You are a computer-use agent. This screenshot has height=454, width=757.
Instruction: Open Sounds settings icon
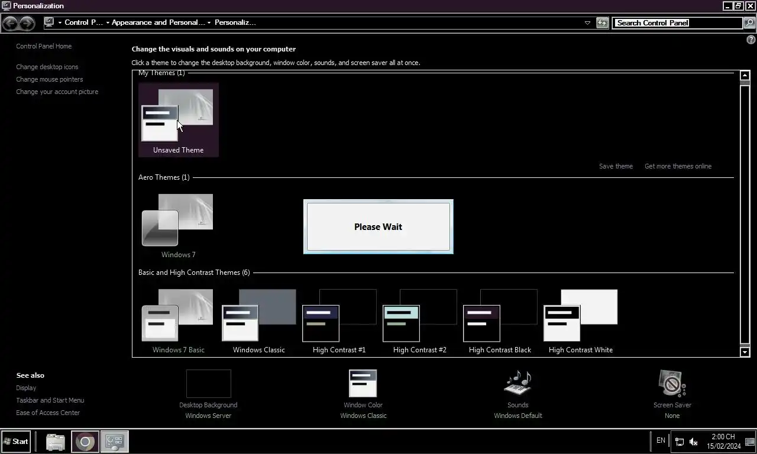click(x=517, y=384)
